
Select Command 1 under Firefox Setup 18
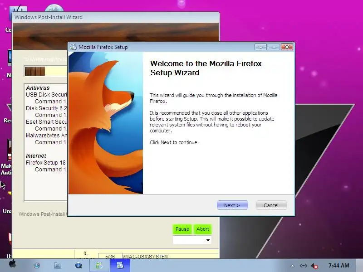pos(51,169)
